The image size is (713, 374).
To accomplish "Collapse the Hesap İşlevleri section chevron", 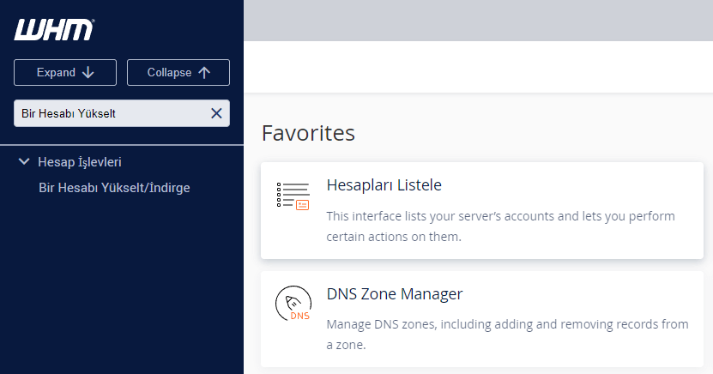I will tap(24, 161).
